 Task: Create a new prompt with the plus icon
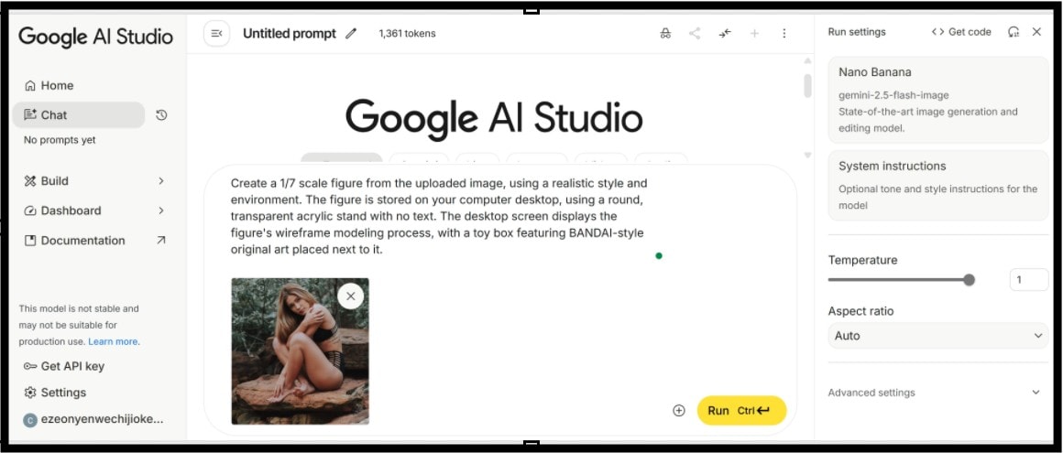(x=754, y=33)
